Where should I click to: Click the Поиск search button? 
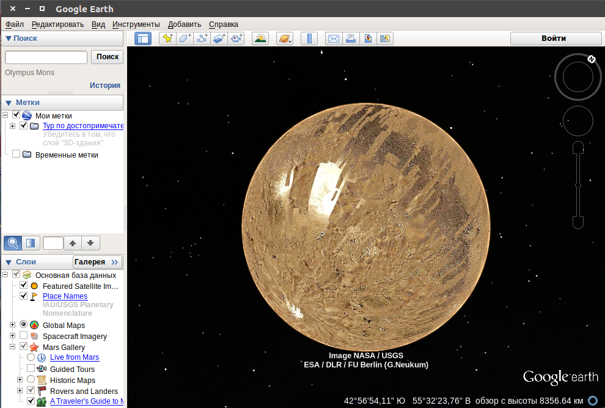[108, 57]
